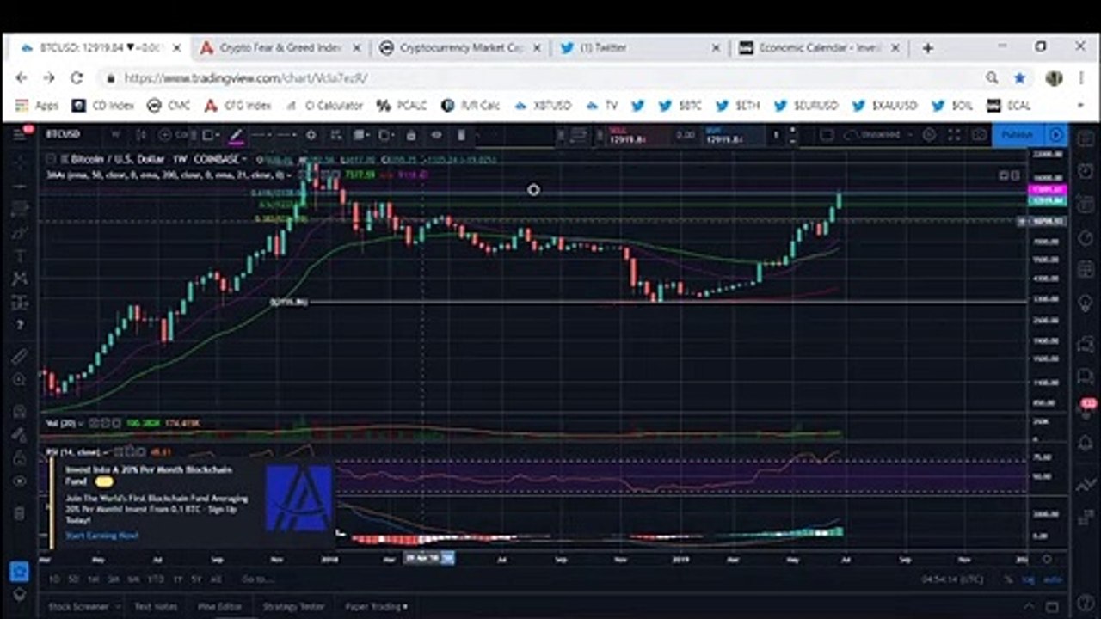This screenshot has height=619, width=1101.
Task: Open the chart time zone UTC clock
Action: tap(950, 579)
